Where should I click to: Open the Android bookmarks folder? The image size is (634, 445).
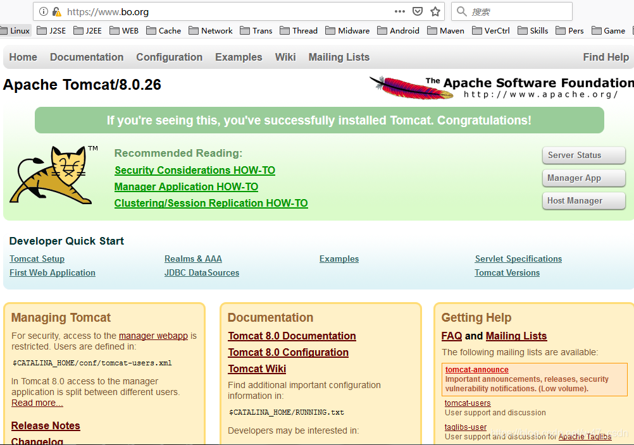pos(398,31)
